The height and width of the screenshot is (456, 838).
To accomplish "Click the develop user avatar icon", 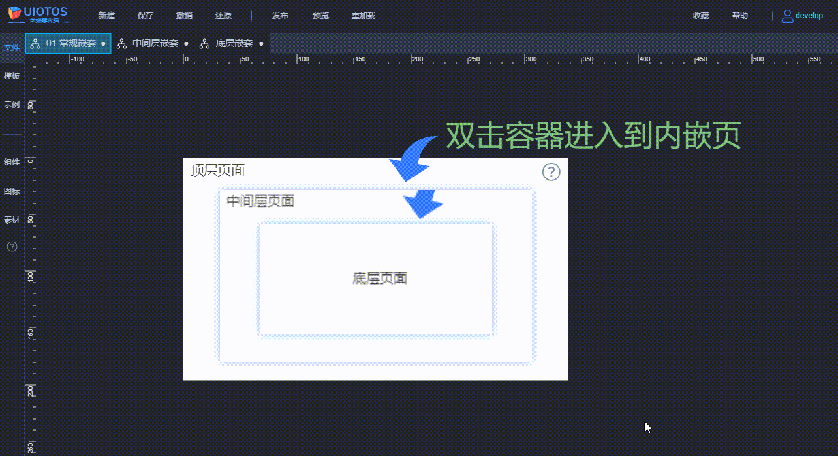I will (787, 16).
